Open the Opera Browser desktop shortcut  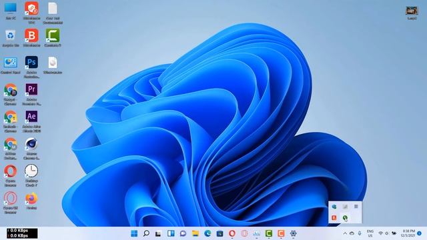[x=11, y=175]
